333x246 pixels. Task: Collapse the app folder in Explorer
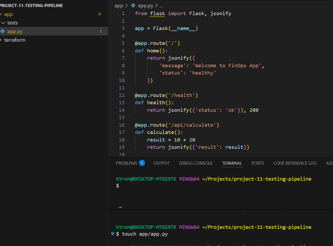[x=8, y=14]
